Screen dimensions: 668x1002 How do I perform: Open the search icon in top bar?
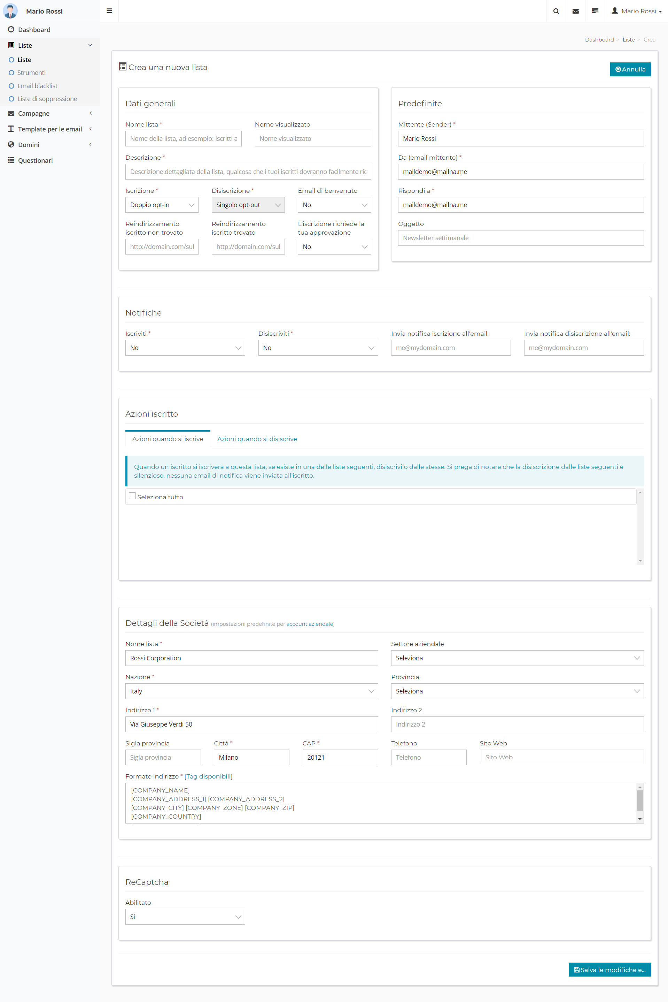556,11
